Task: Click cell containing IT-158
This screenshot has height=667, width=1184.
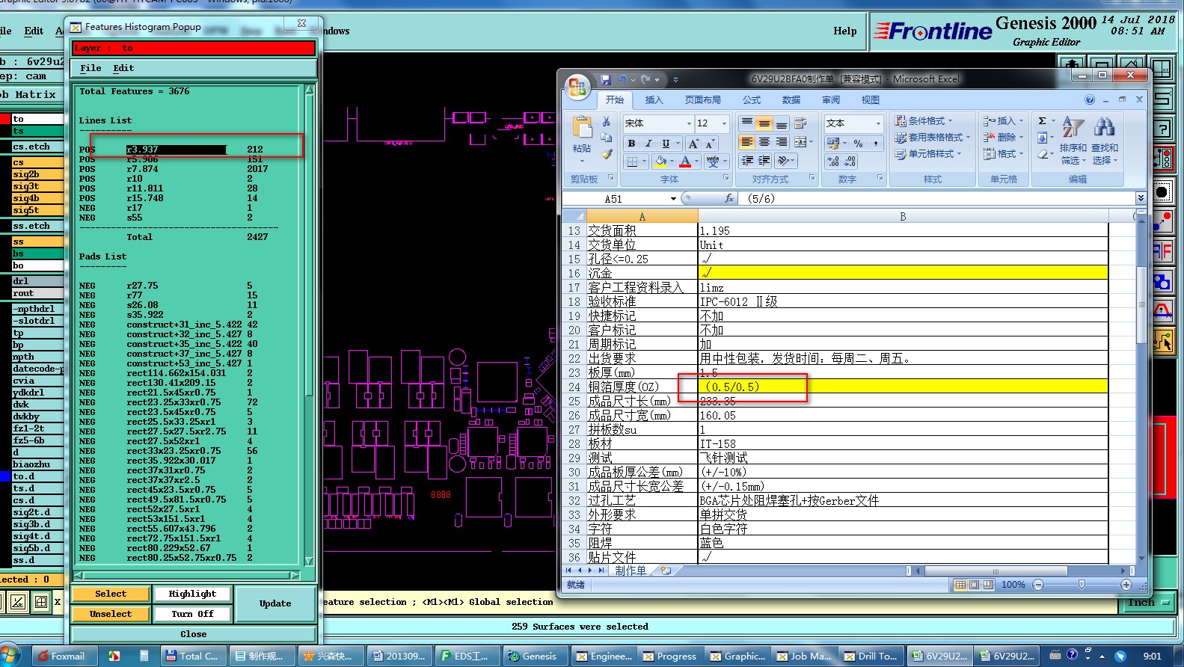Action: 903,443
